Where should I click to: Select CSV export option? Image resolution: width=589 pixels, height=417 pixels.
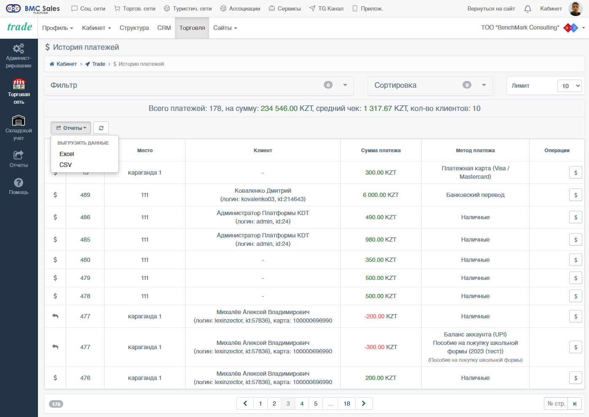(66, 165)
